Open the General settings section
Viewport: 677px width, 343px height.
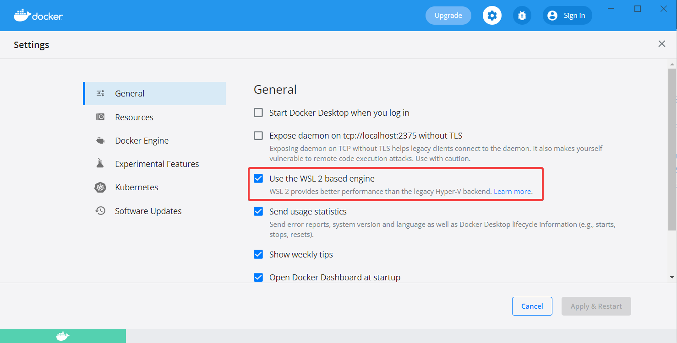pyautogui.click(x=130, y=93)
